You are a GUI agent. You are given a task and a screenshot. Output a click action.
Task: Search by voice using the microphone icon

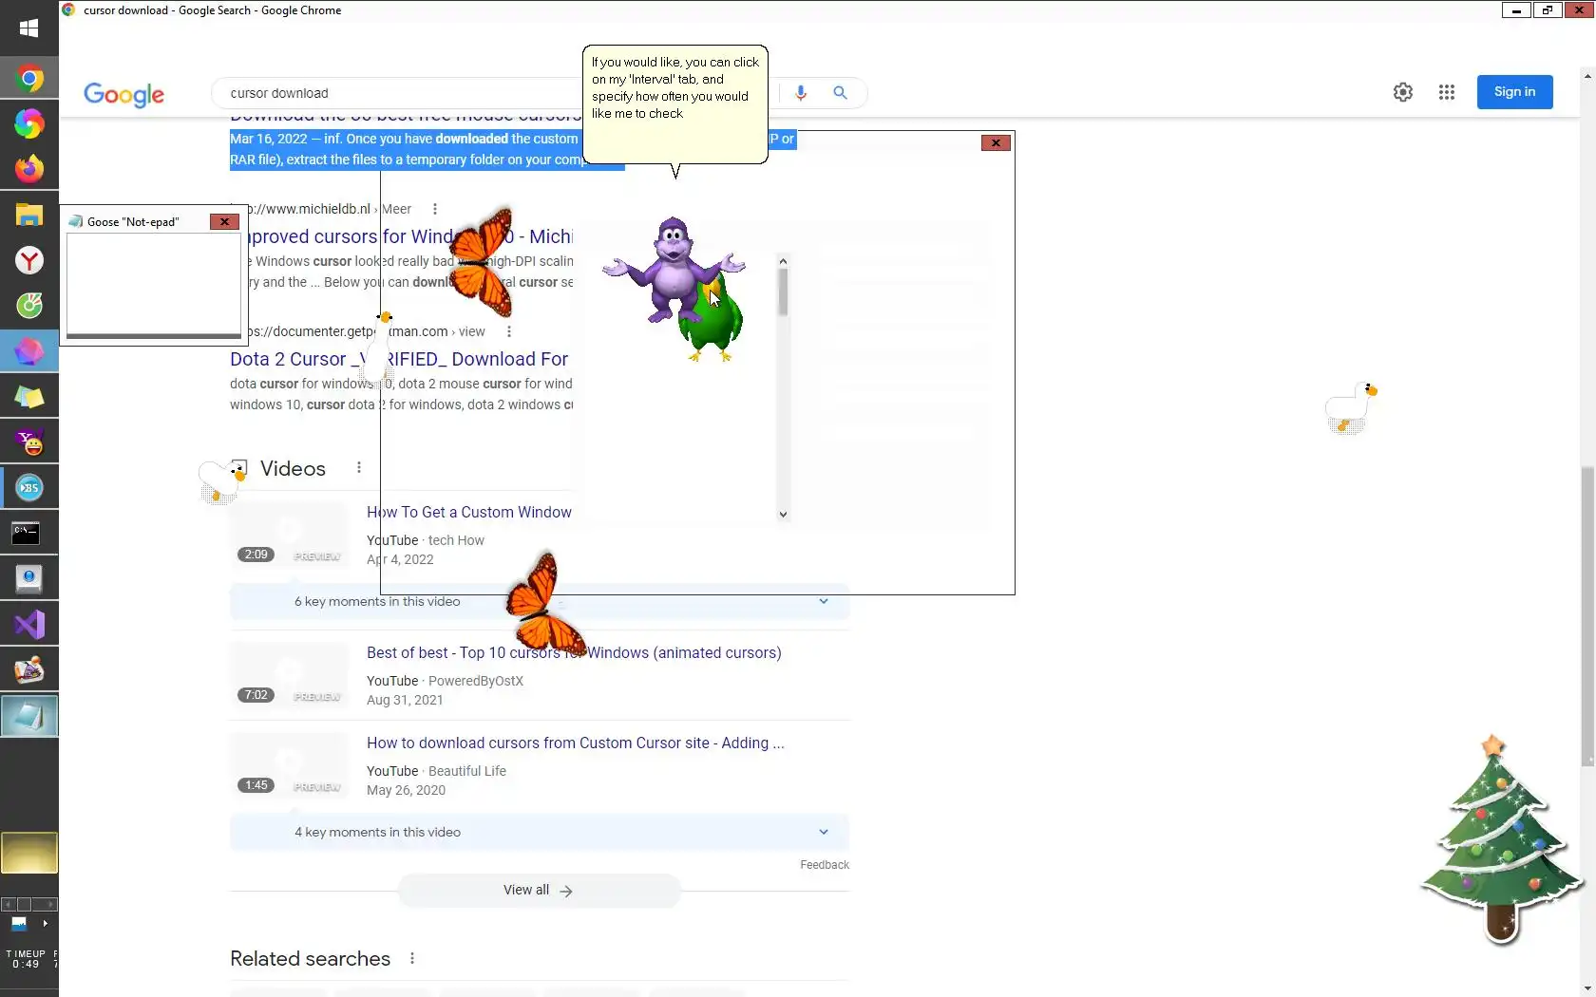pos(801,93)
